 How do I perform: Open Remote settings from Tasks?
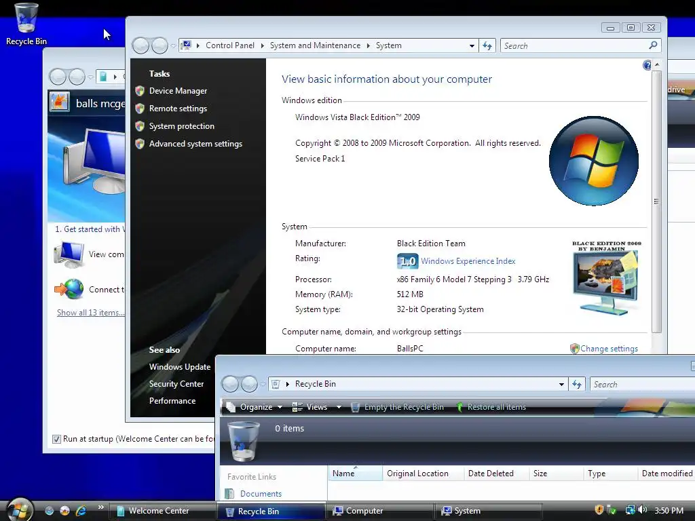click(x=178, y=109)
